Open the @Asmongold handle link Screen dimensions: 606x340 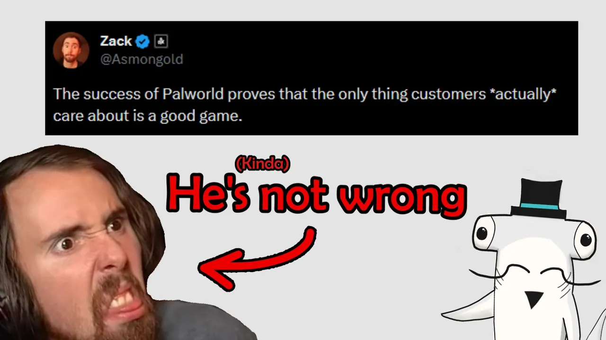[x=142, y=59]
